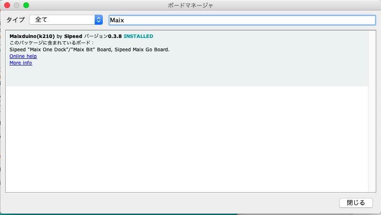Focus the search field containing "Maix"
Image resolution: width=381 pixels, height=215 pixels.
click(242, 20)
